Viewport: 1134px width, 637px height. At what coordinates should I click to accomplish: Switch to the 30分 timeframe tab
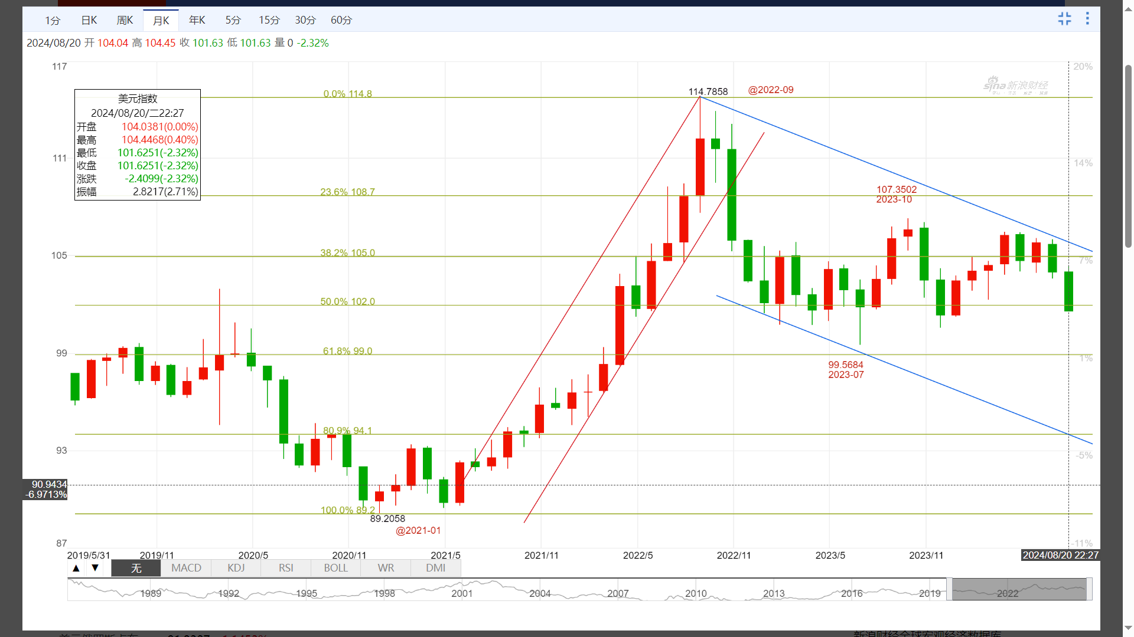tap(305, 20)
